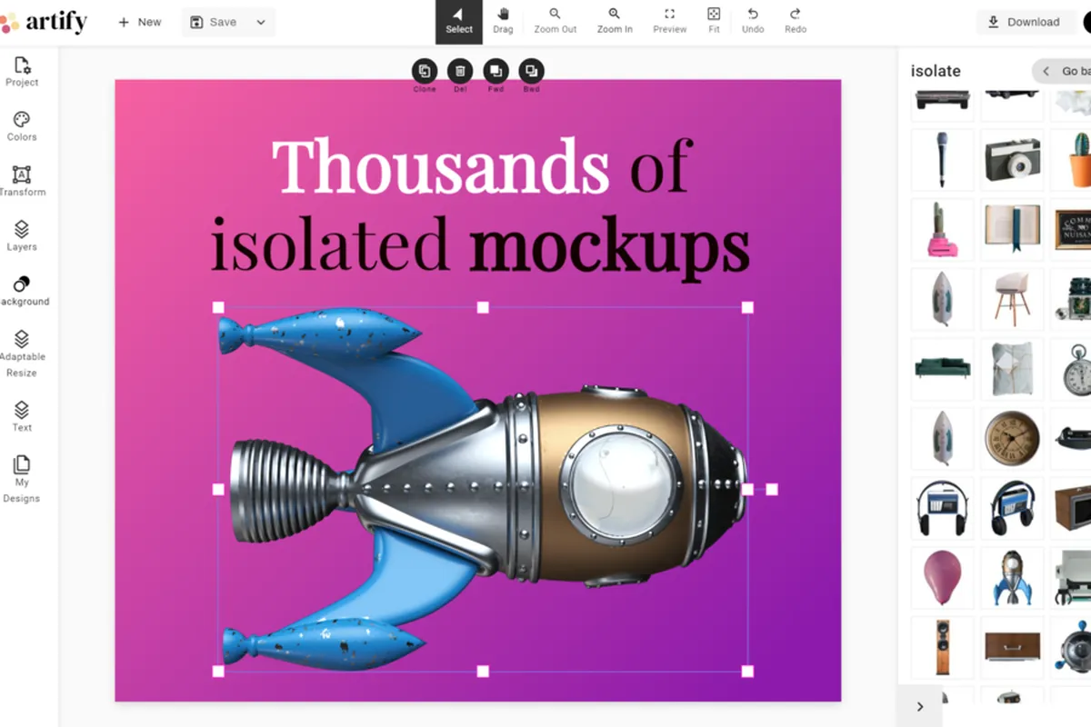Open My Designs in sidebar
Viewport: 1091px width, 727px height.
pyautogui.click(x=22, y=479)
